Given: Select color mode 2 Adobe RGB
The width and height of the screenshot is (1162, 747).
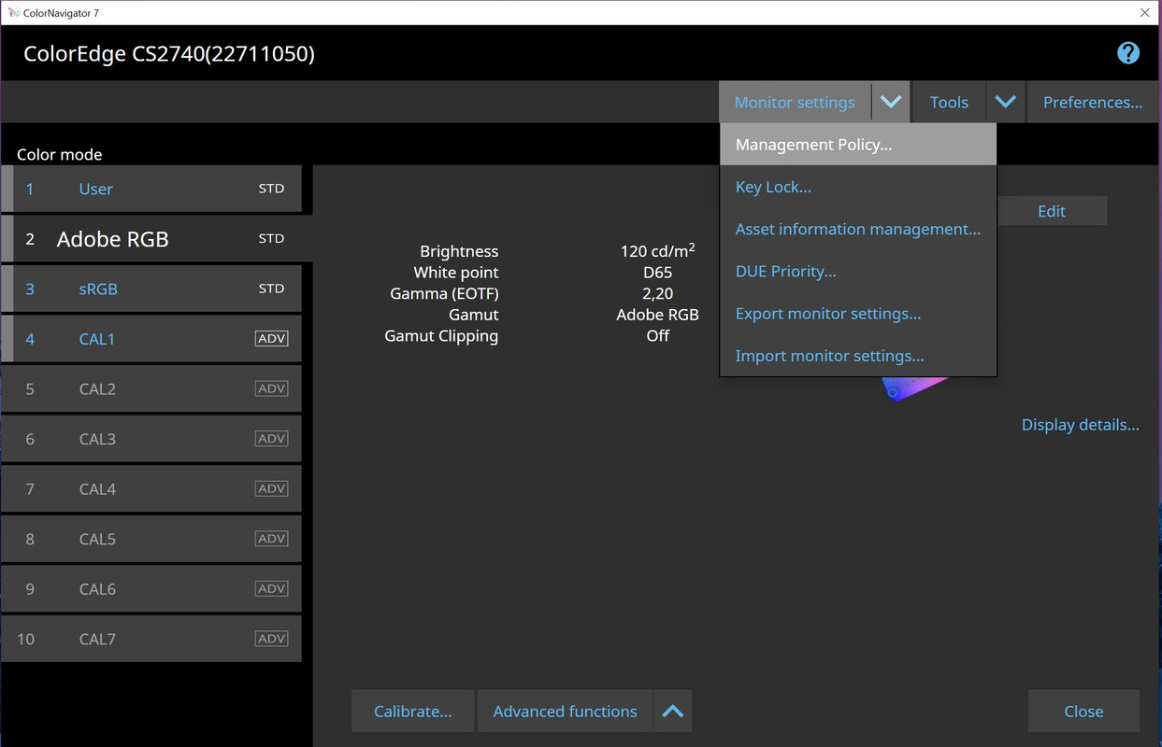Looking at the screenshot, I should tap(157, 239).
